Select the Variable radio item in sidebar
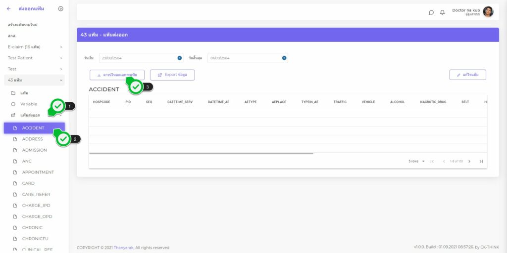The image size is (507, 253). click(28, 104)
